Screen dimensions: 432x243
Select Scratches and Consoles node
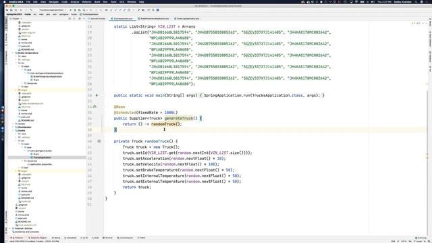[26, 232]
